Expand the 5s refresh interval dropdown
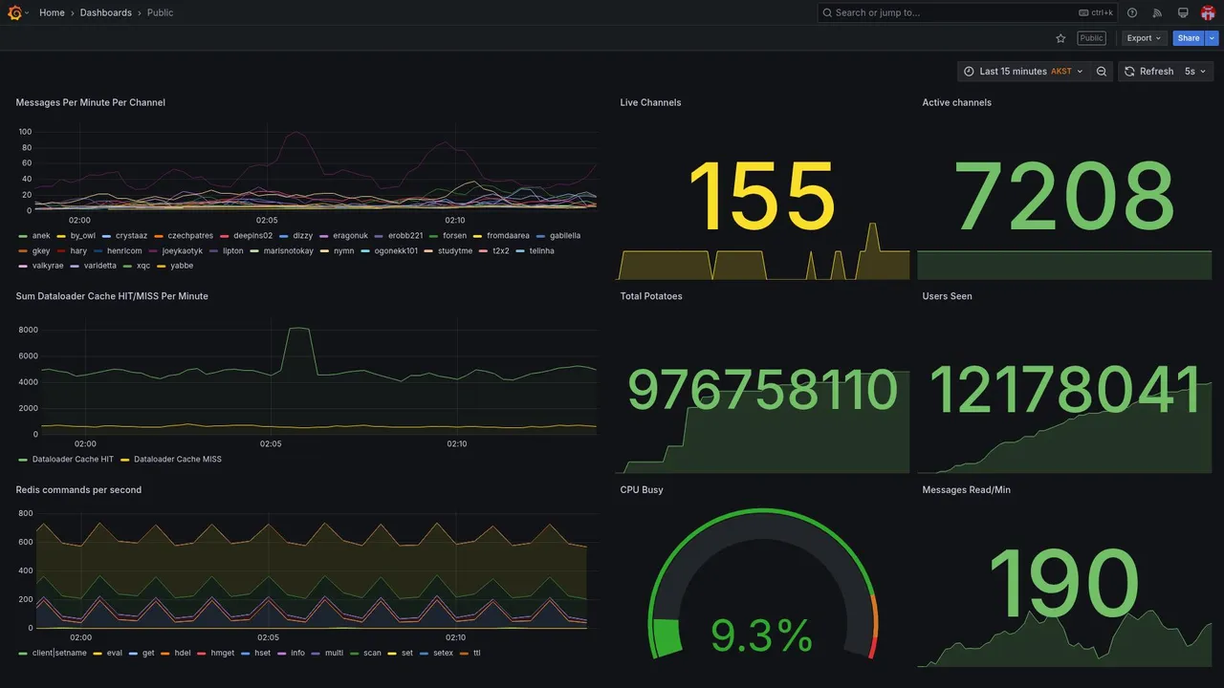1224x688 pixels. point(1195,72)
